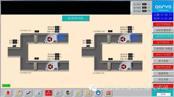Open the trend chart icon

(28, 93)
